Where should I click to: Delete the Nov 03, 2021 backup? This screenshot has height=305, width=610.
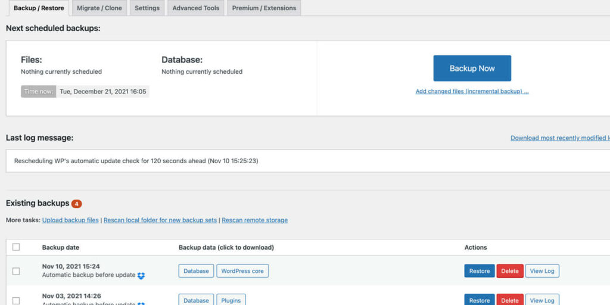(510, 300)
